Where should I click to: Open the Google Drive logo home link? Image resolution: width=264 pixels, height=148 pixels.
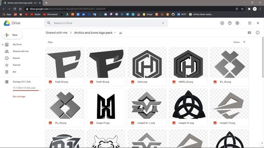[x=12, y=23]
